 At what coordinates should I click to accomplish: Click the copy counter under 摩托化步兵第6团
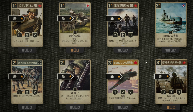[171, 107]
